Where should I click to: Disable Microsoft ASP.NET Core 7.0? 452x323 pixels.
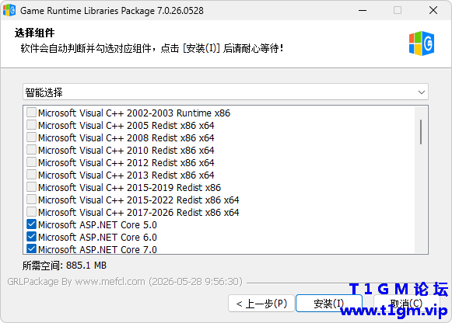click(31, 248)
